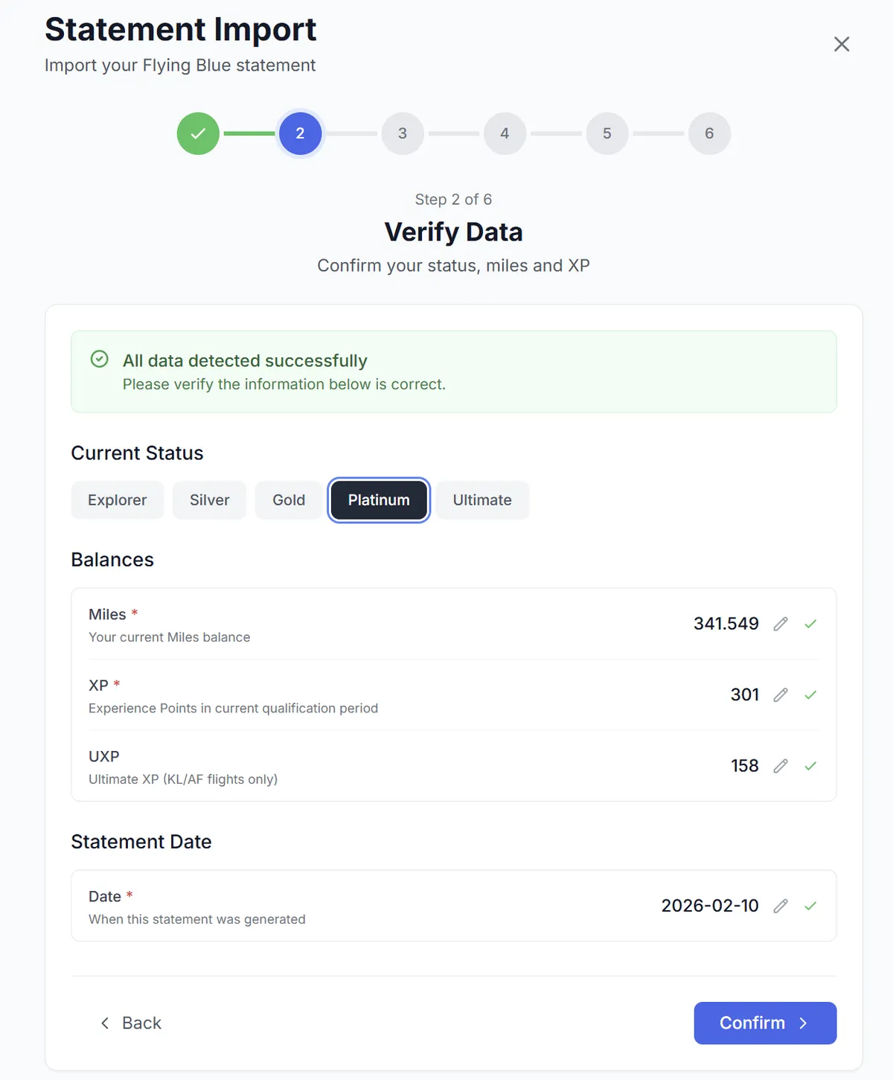Click the checkmark icon next to UXP
The width and height of the screenshot is (893, 1080).
pos(811,766)
